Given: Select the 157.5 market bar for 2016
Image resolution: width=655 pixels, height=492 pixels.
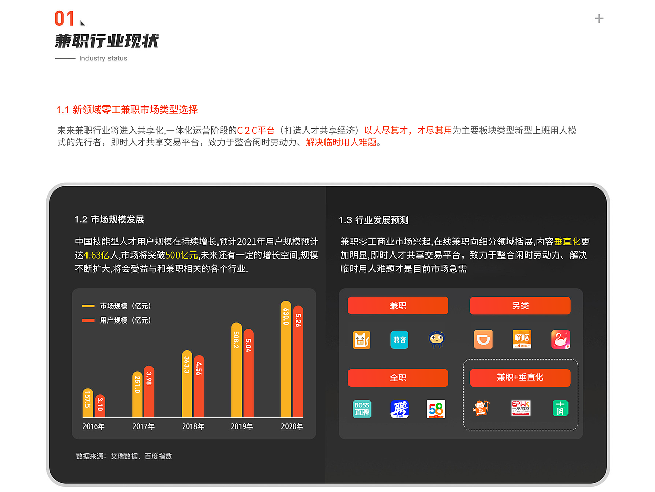Looking at the screenshot, I should coord(88,402).
